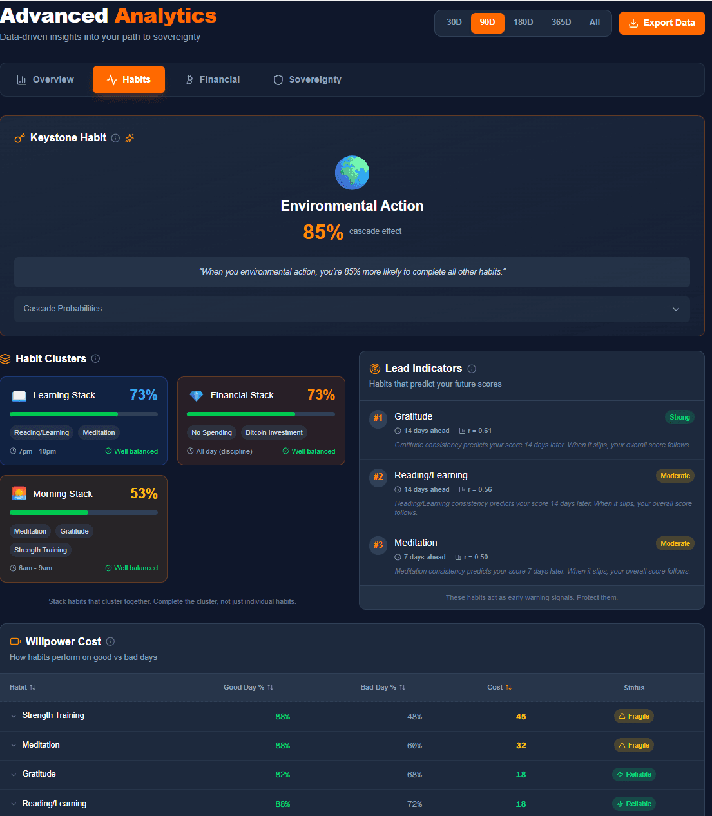712x816 pixels.
Task: Switch the time range to 30D
Action: point(454,22)
